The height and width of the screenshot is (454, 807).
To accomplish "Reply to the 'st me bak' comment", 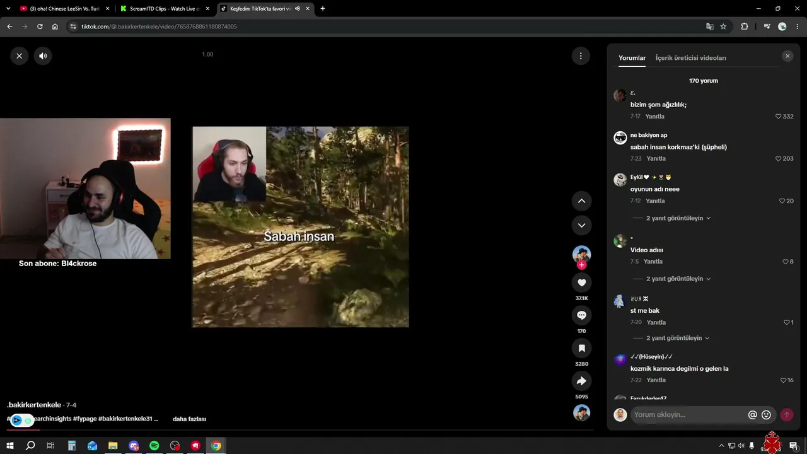I will coord(656,322).
